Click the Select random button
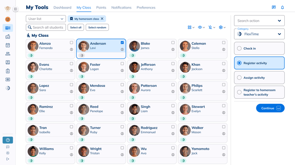 pos(97,27)
